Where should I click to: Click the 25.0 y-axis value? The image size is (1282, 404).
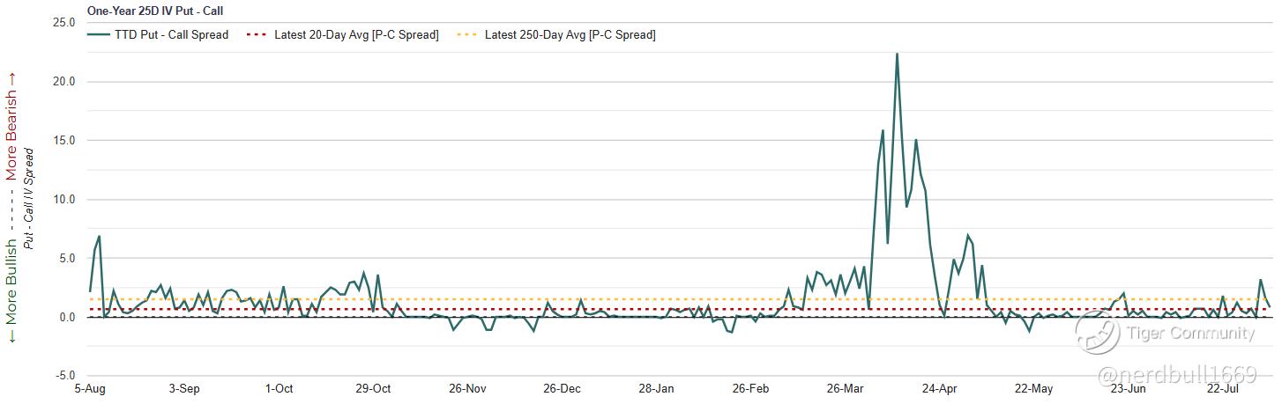tap(63, 22)
